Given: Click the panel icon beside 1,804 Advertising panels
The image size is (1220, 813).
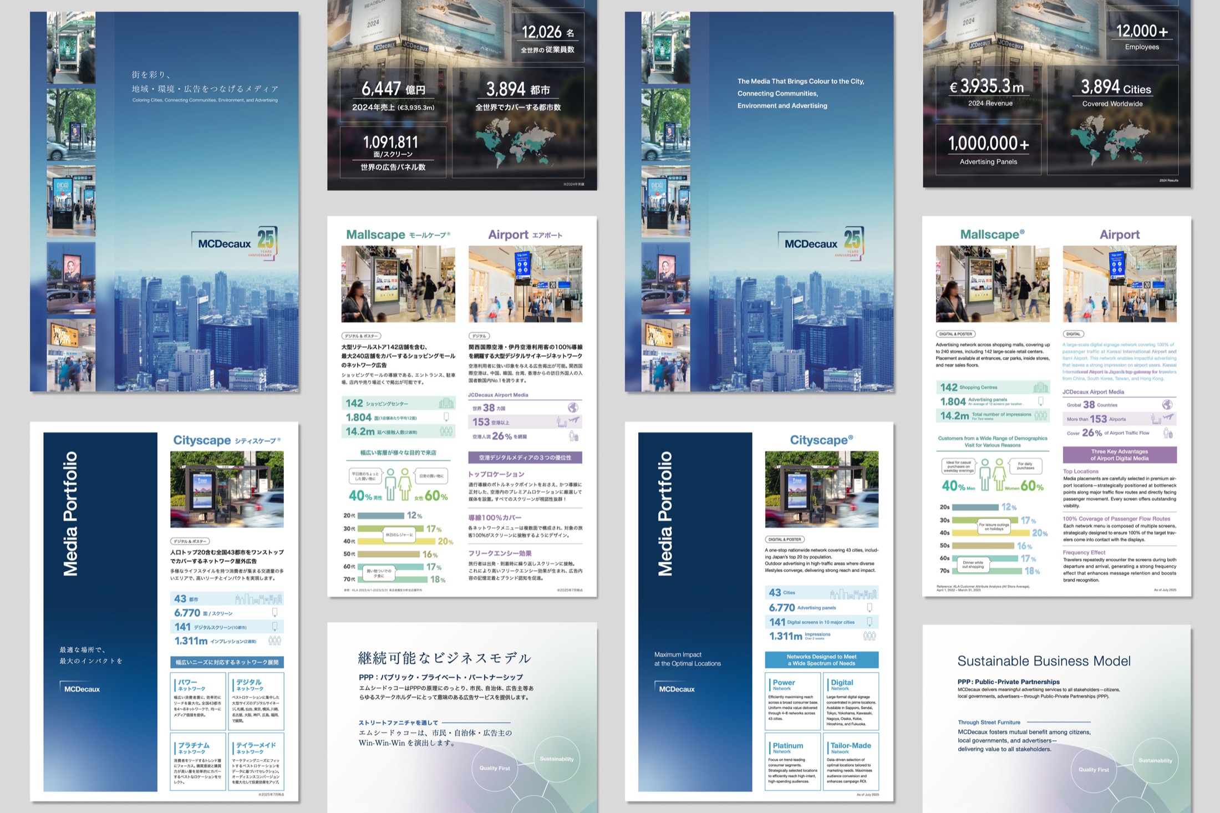Looking at the screenshot, I should 1041,402.
